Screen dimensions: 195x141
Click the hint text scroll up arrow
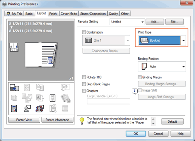coord(153,119)
